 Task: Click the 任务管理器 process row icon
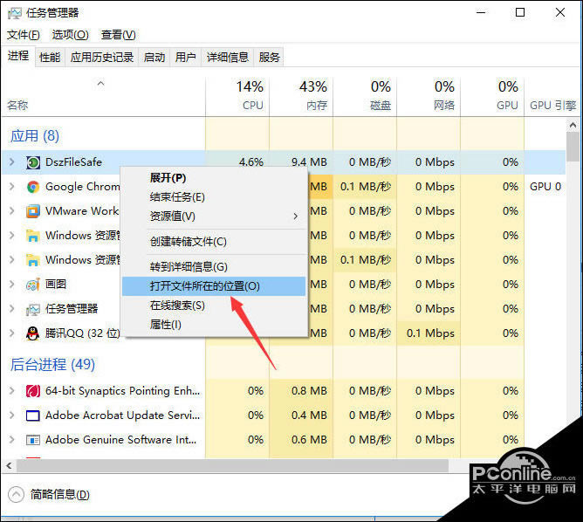[33, 309]
